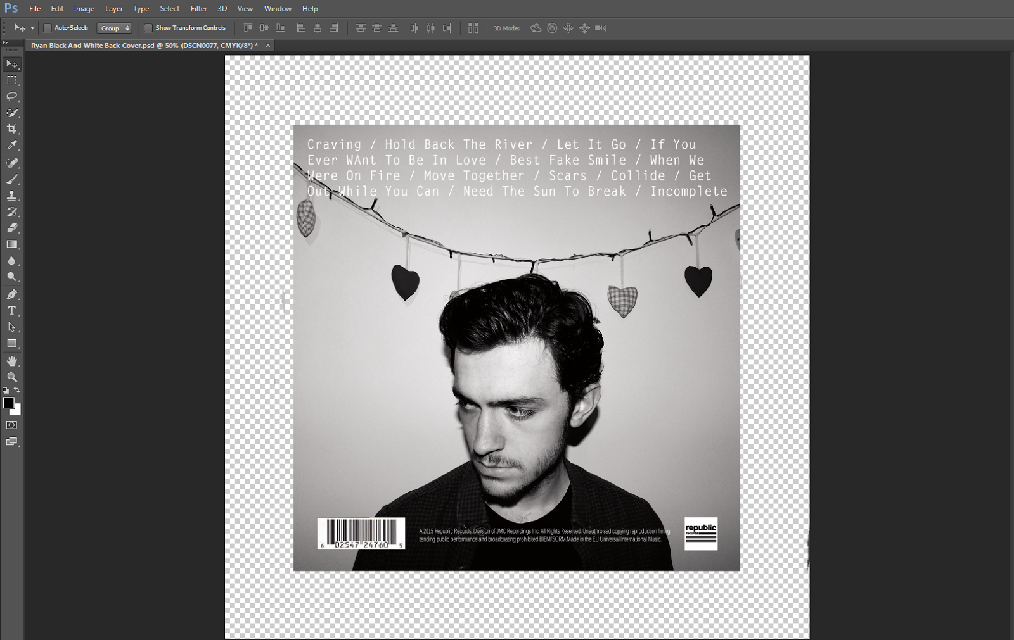The width and height of the screenshot is (1014, 640).
Task: Select the Eyedropper tool
Action: (x=12, y=145)
